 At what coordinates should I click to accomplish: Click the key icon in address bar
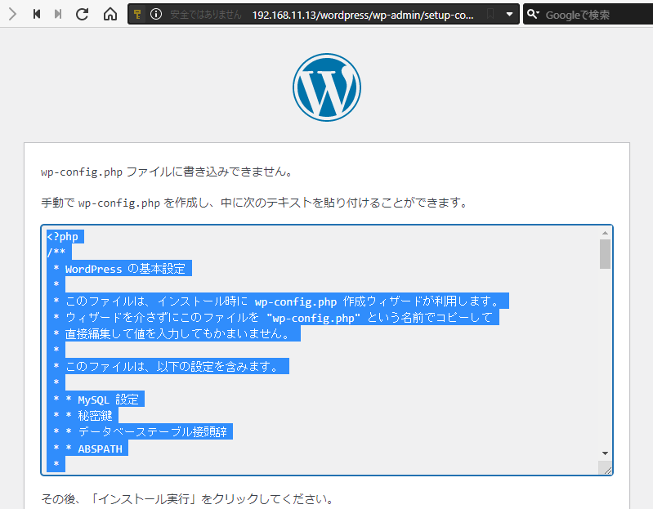[137, 15]
